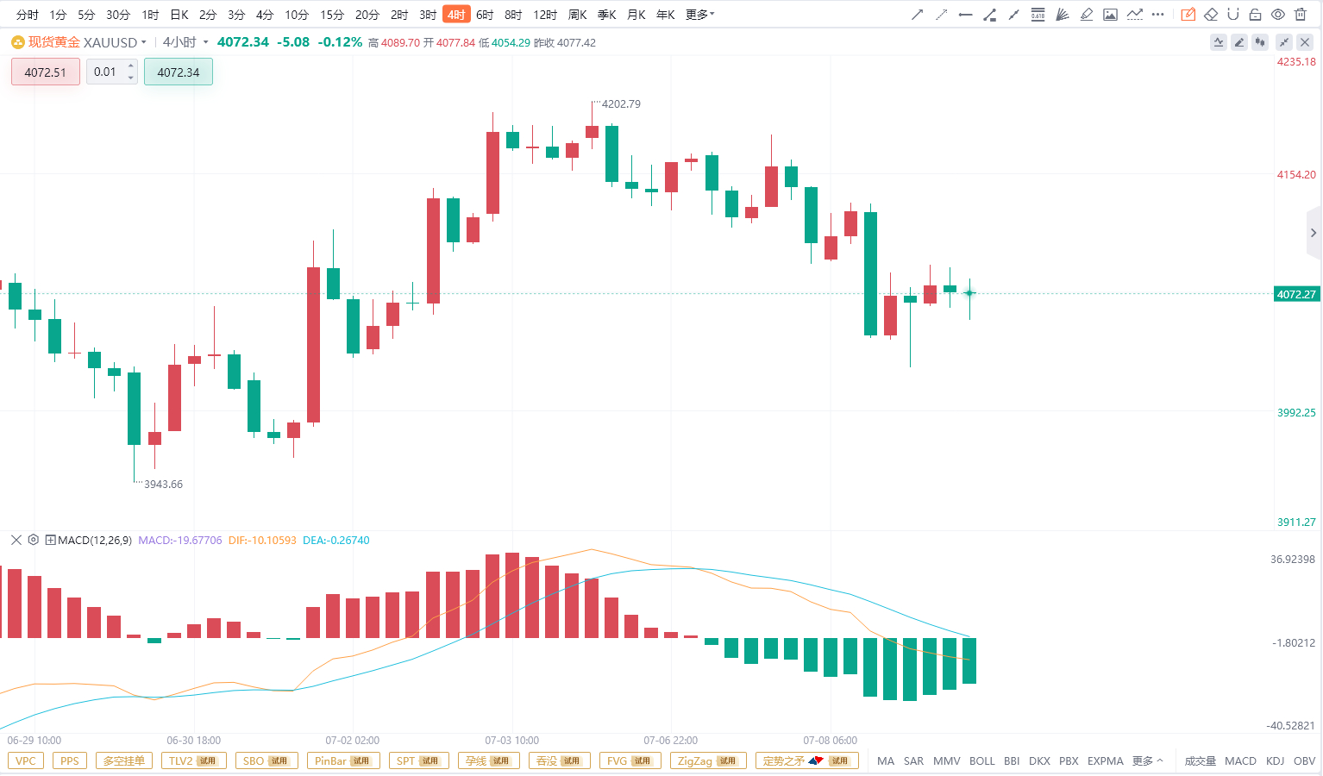Open the candlestick chart style icon

pyautogui.click(x=1260, y=42)
